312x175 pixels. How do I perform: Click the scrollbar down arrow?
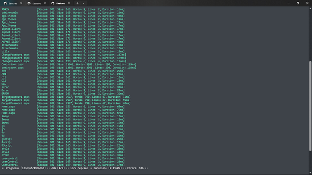pyautogui.click(x=310, y=173)
